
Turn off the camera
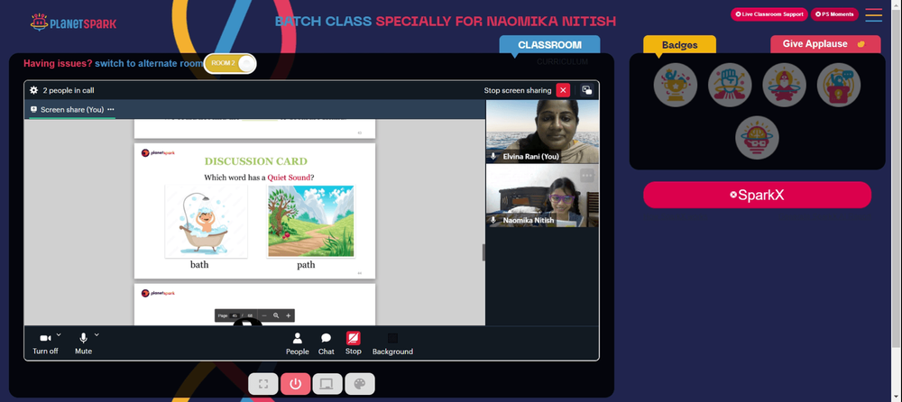[x=45, y=344]
